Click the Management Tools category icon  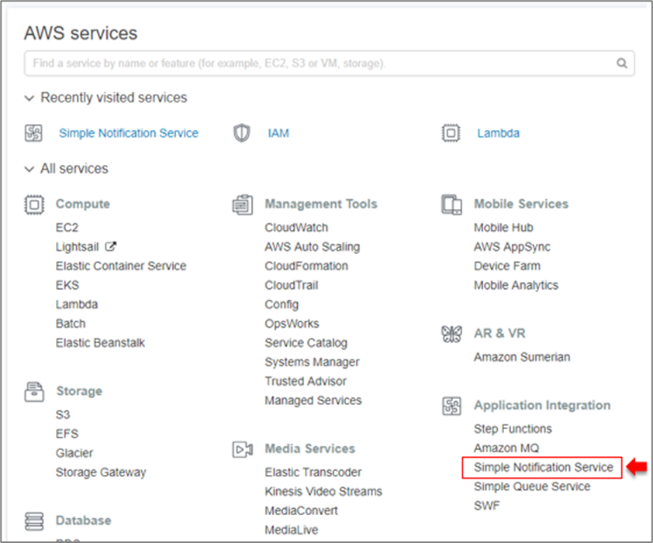(243, 204)
